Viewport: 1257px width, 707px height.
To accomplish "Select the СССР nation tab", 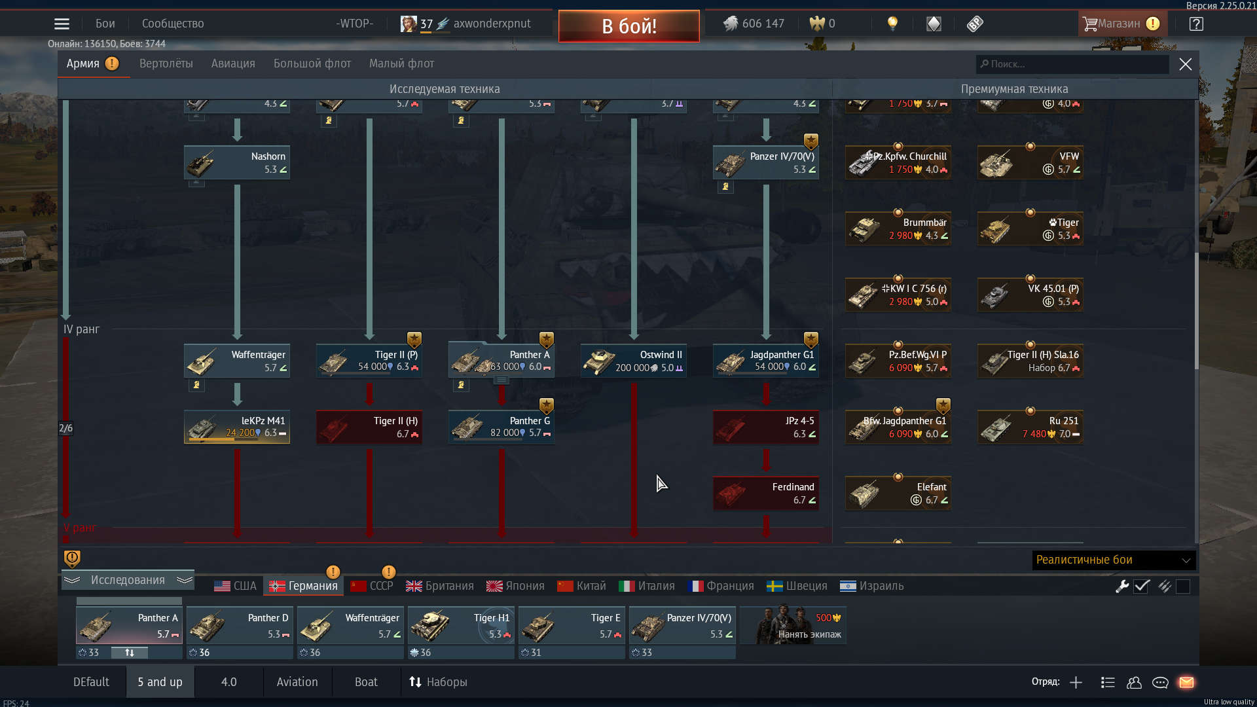I will [x=372, y=587].
